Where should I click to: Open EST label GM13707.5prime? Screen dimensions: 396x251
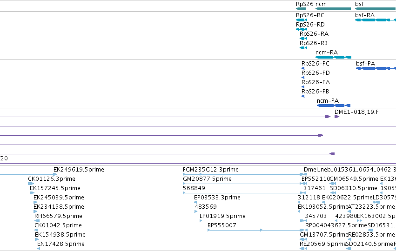[x=324, y=235]
